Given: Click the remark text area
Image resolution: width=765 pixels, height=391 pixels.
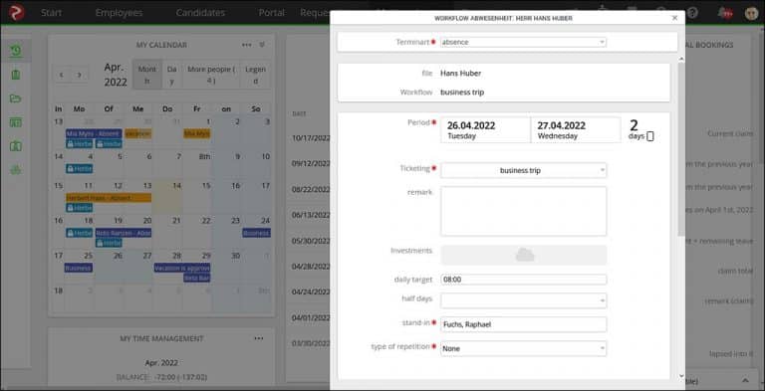Looking at the screenshot, I should (x=524, y=211).
